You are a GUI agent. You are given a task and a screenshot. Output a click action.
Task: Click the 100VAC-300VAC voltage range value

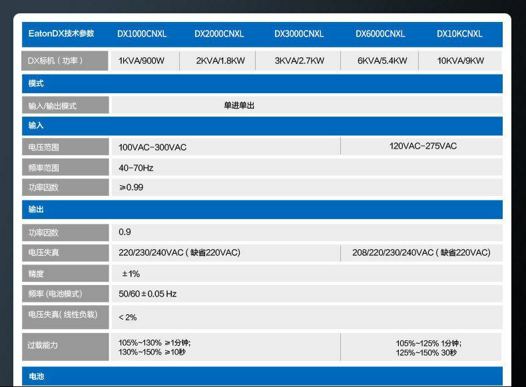pyautogui.click(x=152, y=147)
